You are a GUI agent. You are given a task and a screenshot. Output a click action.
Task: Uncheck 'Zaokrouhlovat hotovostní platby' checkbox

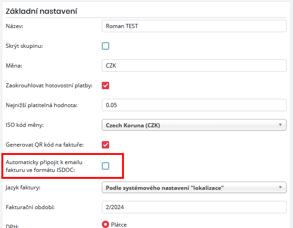(105, 85)
